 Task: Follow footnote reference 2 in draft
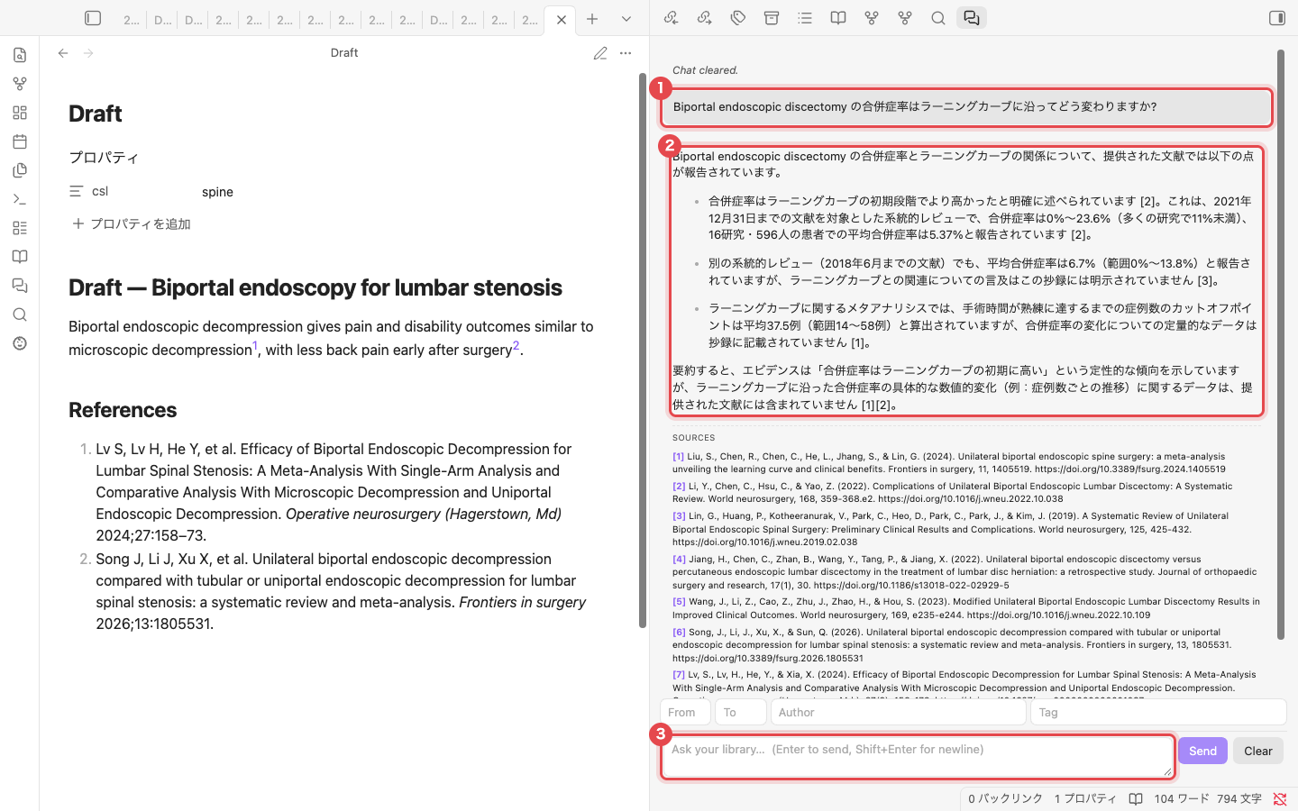pos(516,345)
